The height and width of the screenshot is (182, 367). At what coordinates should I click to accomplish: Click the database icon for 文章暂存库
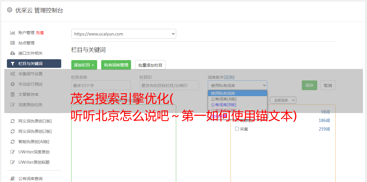[13, 94]
